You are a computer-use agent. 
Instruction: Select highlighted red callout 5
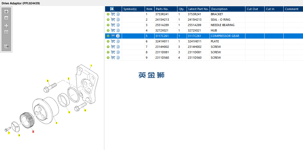[x=33, y=132]
